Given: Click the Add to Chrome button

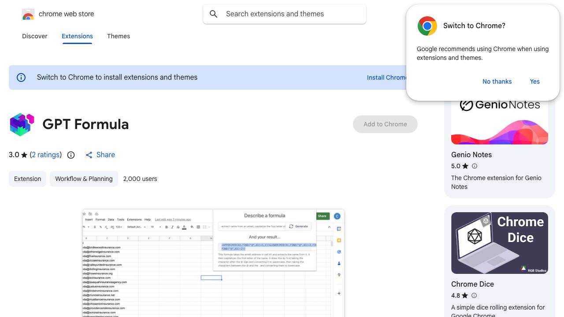Looking at the screenshot, I should pos(385,124).
